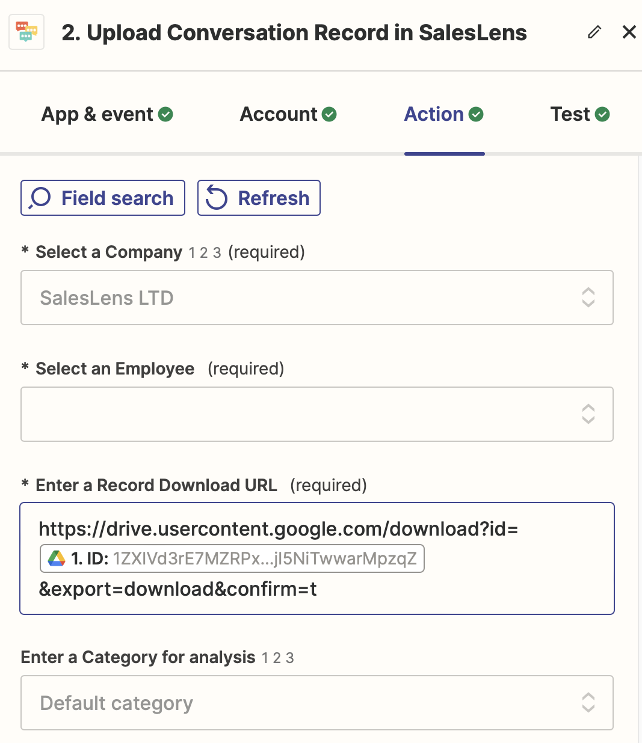Expand the chevrons on the Company selector
The height and width of the screenshot is (743, 642).
point(588,298)
